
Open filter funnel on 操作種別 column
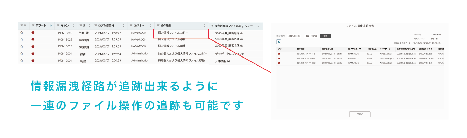coord(158,25)
